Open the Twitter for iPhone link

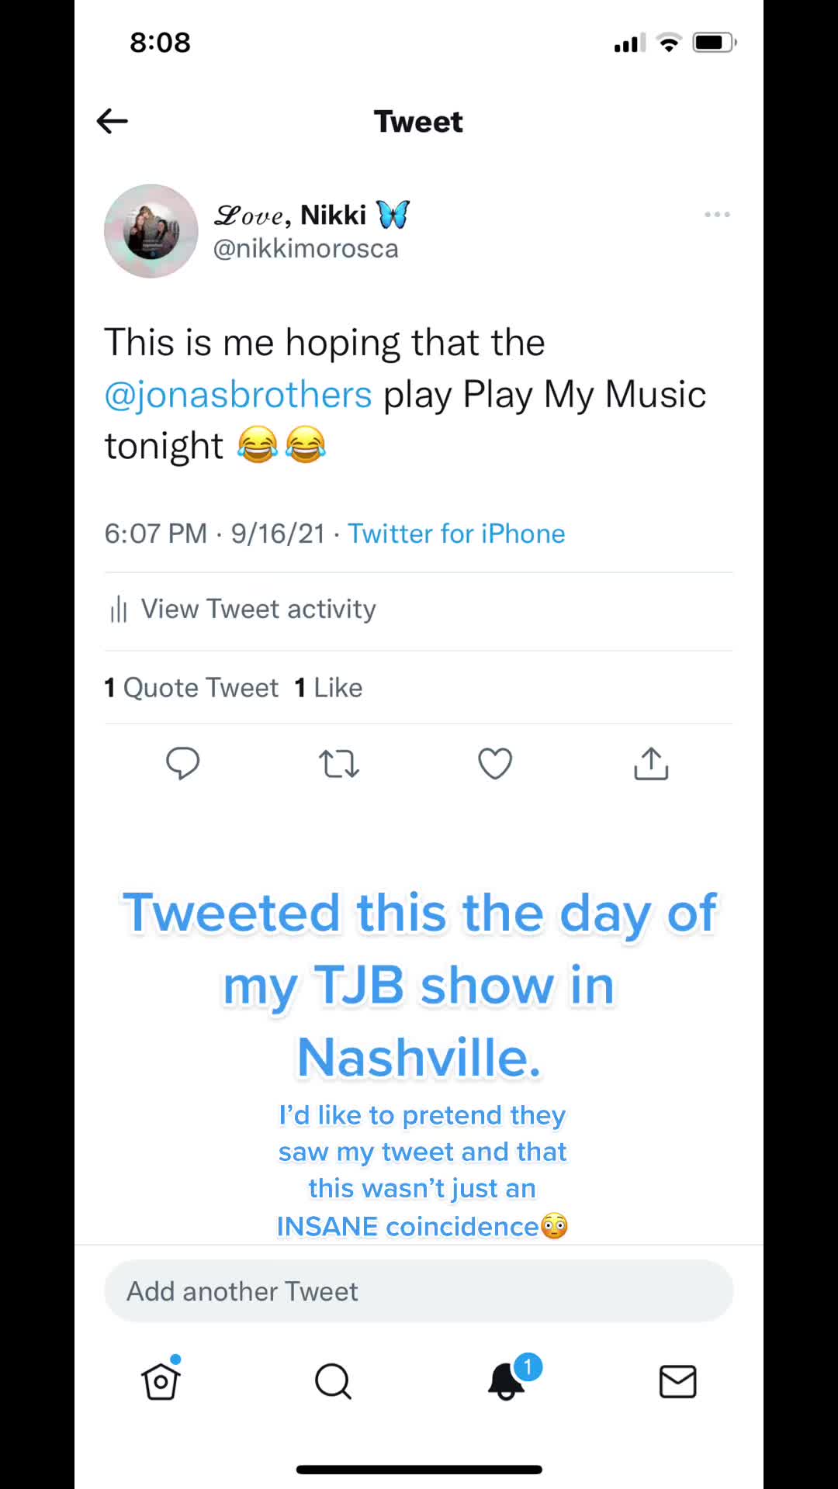[x=456, y=534]
